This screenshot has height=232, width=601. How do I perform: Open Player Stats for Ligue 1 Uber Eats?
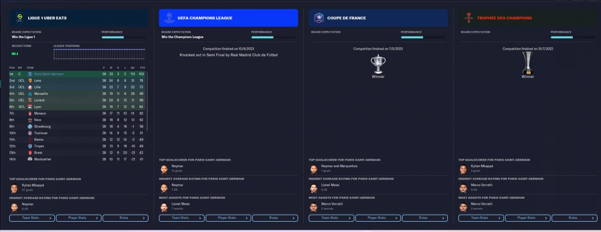pos(79,218)
